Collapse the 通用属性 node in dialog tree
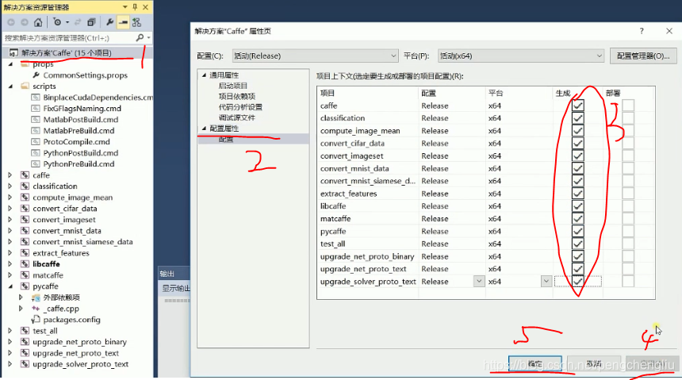The width and height of the screenshot is (682, 380). 204,75
